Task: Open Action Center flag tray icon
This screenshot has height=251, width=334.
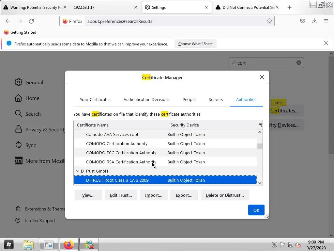Action: coord(282,245)
